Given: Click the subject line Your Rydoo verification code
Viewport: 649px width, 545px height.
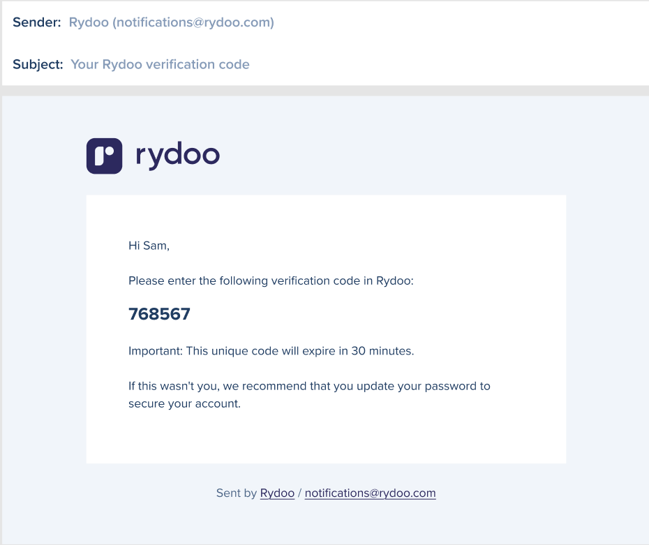Looking at the screenshot, I should pyautogui.click(x=160, y=65).
